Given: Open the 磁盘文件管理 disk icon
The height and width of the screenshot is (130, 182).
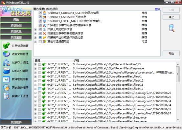Looking at the screenshot, I should pyautogui.click(x=6, y=54).
